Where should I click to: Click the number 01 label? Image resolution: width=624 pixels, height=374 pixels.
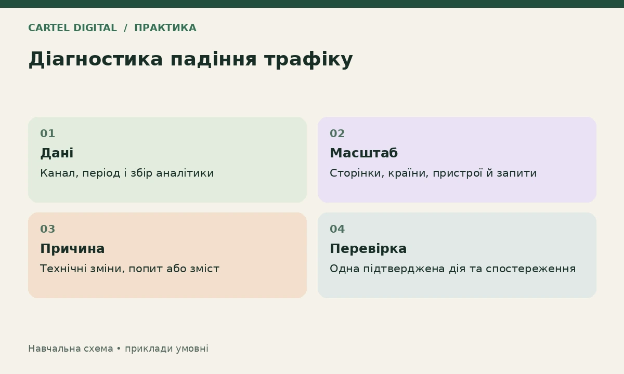tap(48, 134)
